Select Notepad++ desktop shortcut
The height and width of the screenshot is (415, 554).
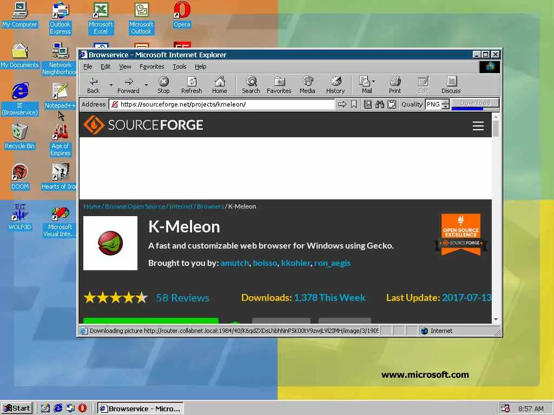click(x=60, y=96)
